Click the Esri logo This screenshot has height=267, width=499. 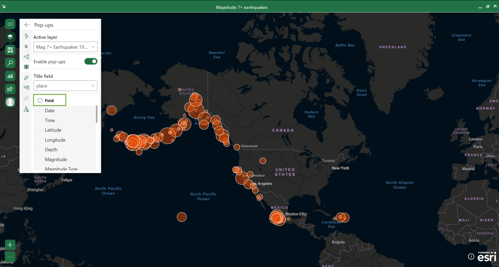[487, 257]
